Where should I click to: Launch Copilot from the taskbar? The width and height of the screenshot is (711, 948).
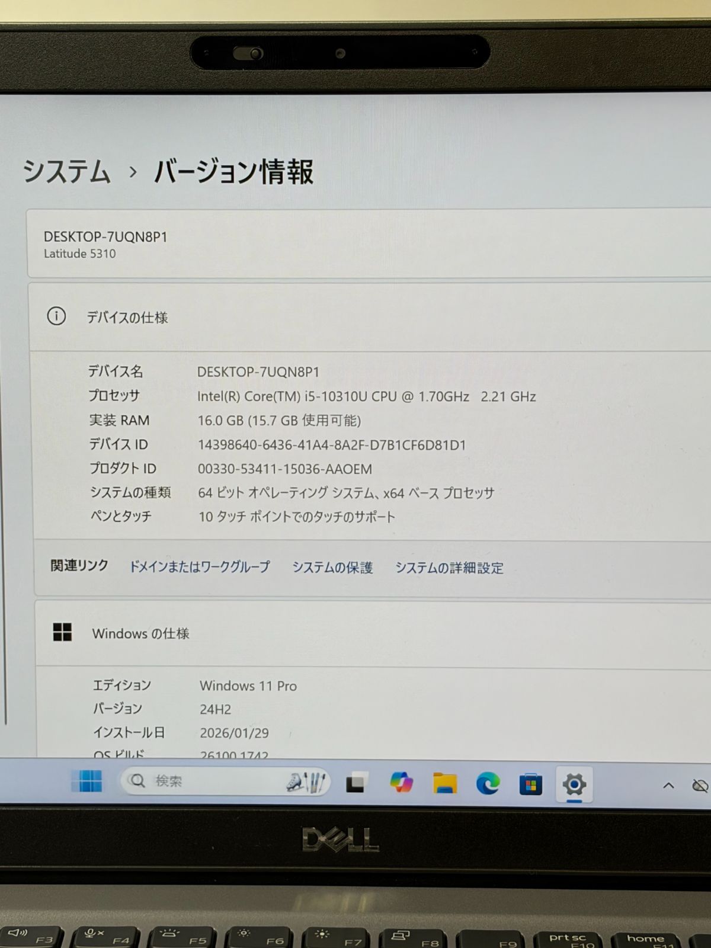tap(401, 783)
